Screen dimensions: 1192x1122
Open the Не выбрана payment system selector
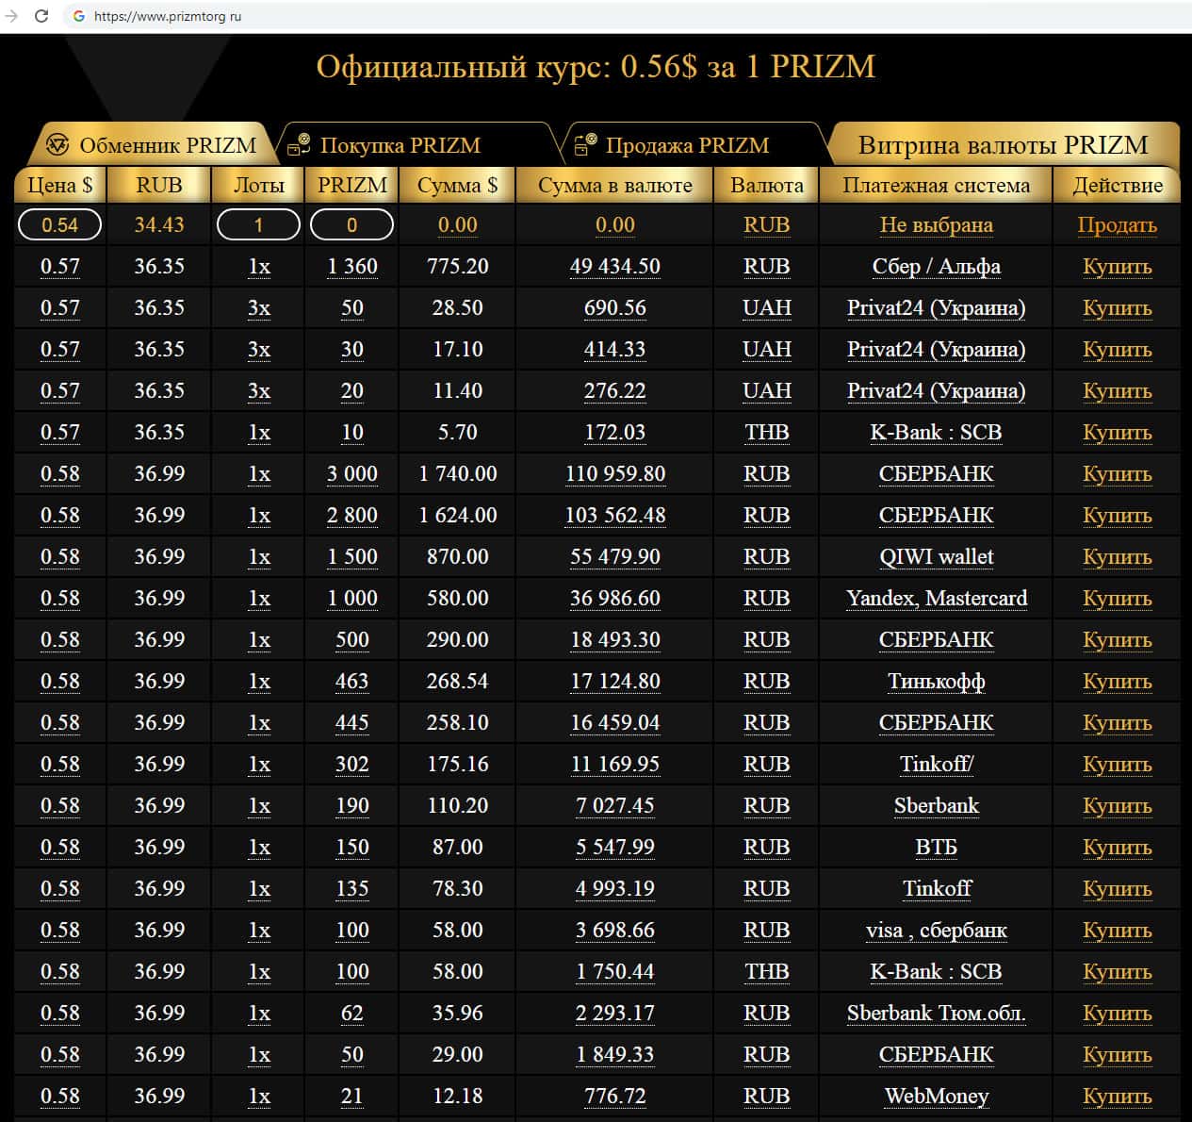pos(936,225)
